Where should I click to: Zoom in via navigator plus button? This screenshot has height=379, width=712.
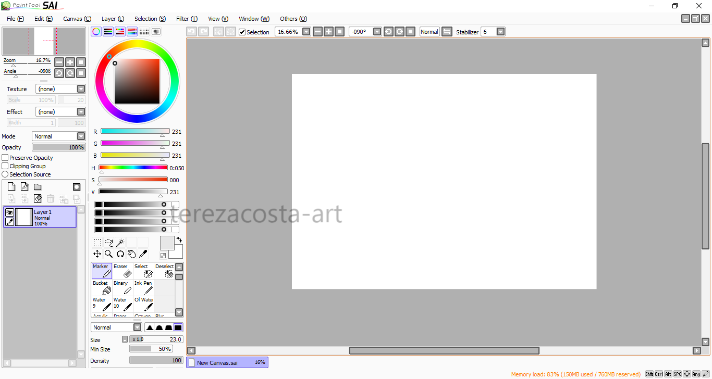pyautogui.click(x=70, y=62)
